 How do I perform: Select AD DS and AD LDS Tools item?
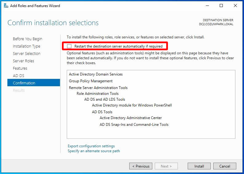[105, 99]
